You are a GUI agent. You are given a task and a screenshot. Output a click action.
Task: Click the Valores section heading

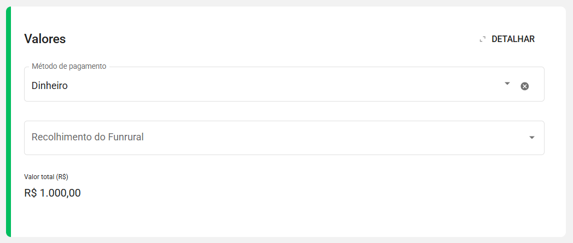pos(45,39)
